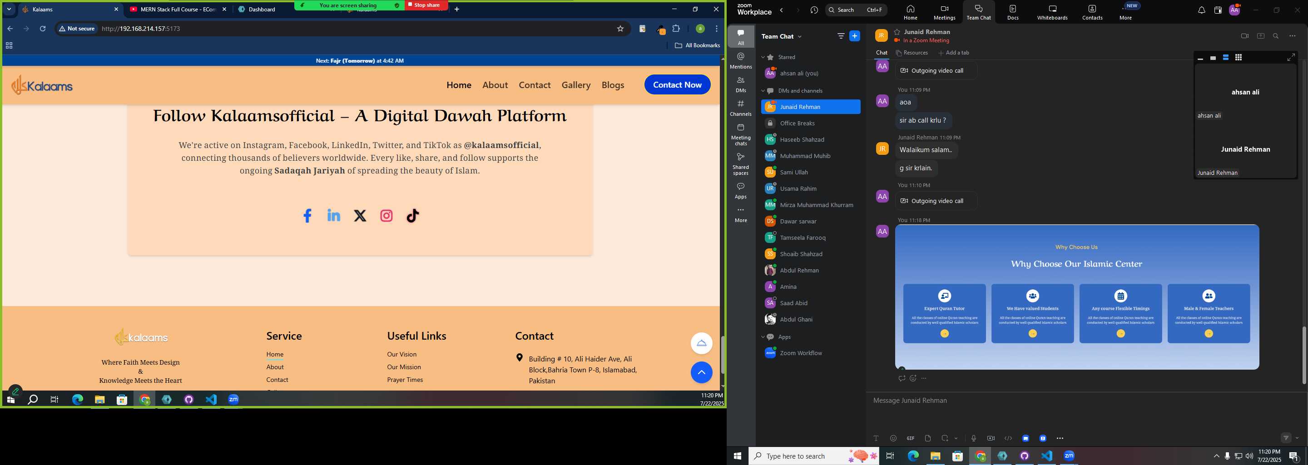Viewport: 1308px width, 465px height.
Task: Open the send options dropdown arrow
Action: (x=1298, y=438)
